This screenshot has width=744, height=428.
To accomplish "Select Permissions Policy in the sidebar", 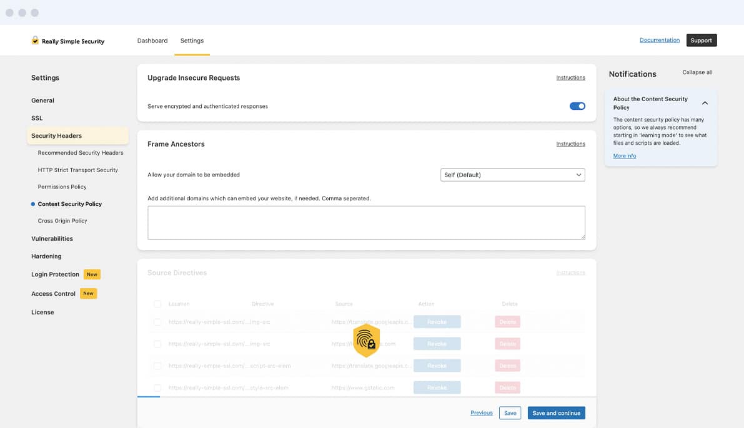I will click(62, 187).
